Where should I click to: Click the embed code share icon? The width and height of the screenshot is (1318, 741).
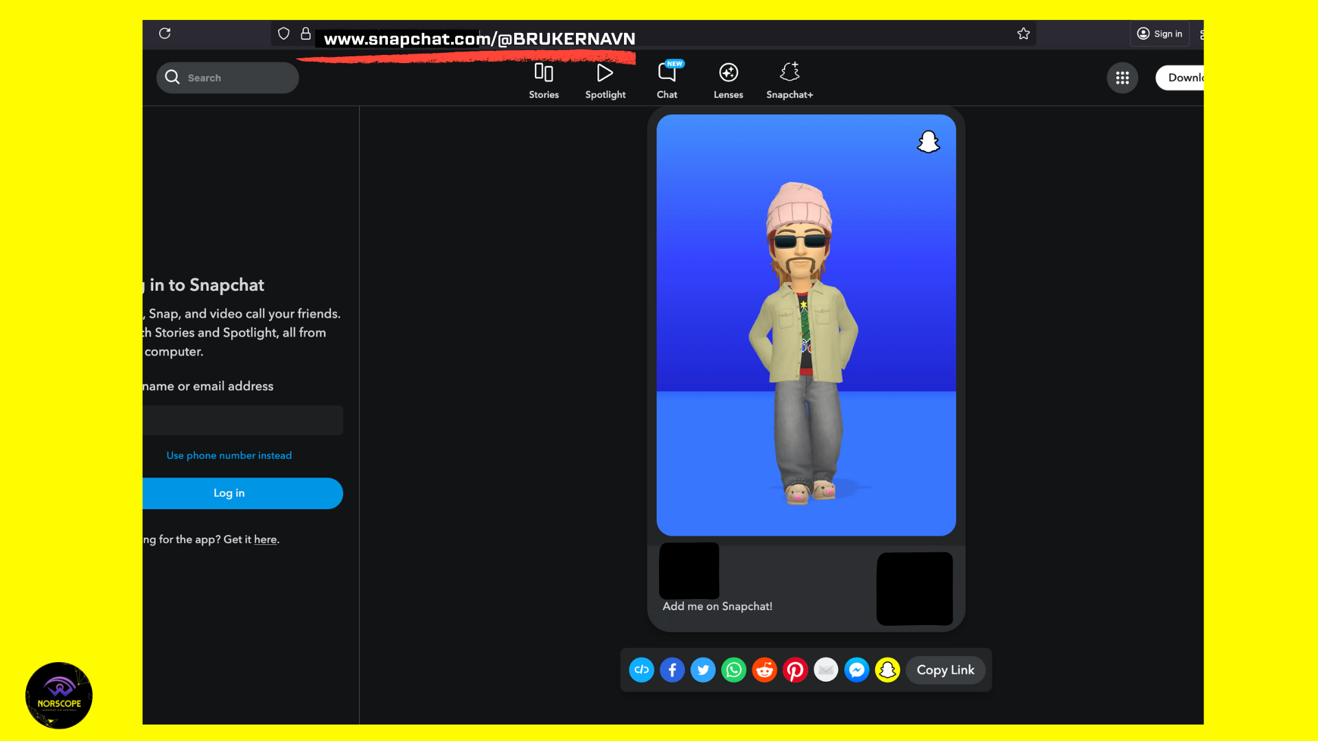(641, 670)
